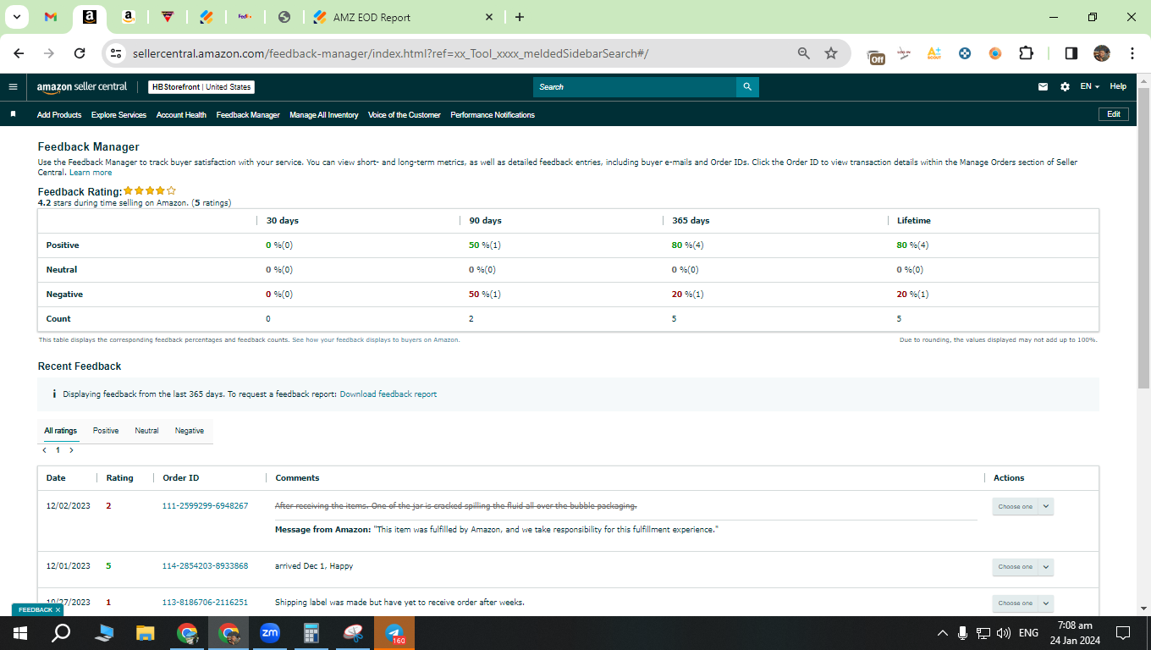Open Performance Notifications

493,115
